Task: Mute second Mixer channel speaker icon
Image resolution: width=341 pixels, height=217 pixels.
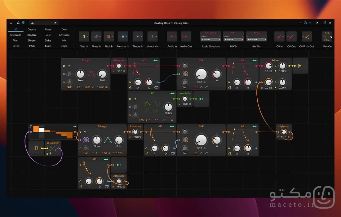Action: (275, 87)
